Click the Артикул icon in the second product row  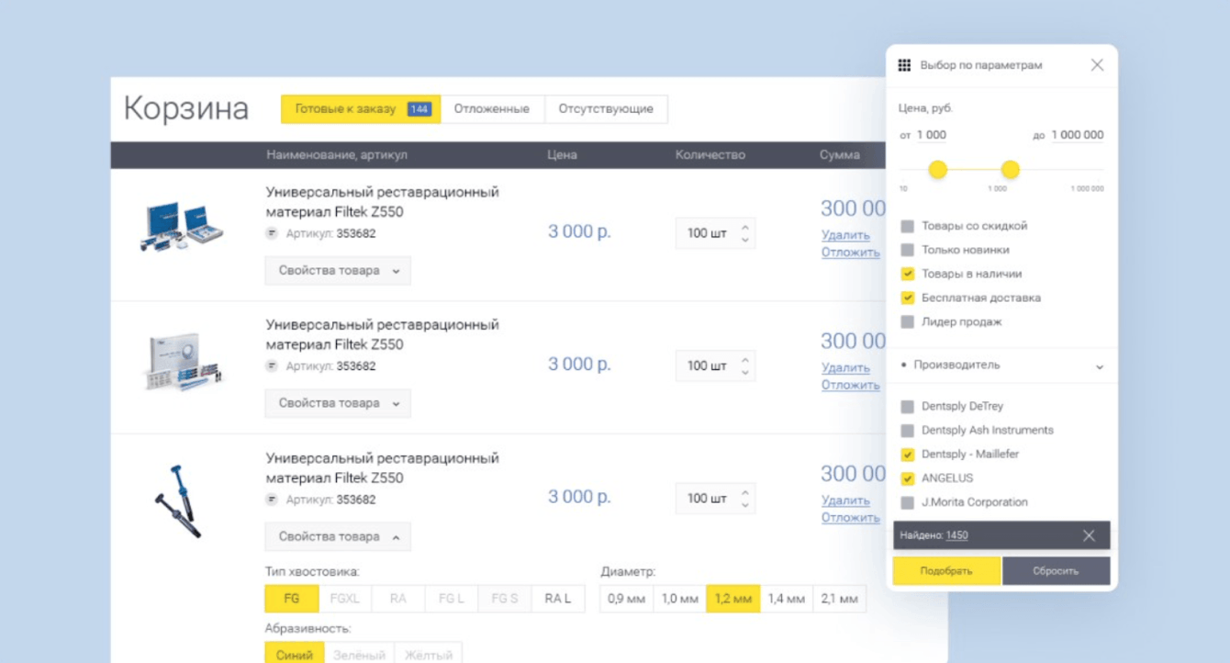[272, 366]
